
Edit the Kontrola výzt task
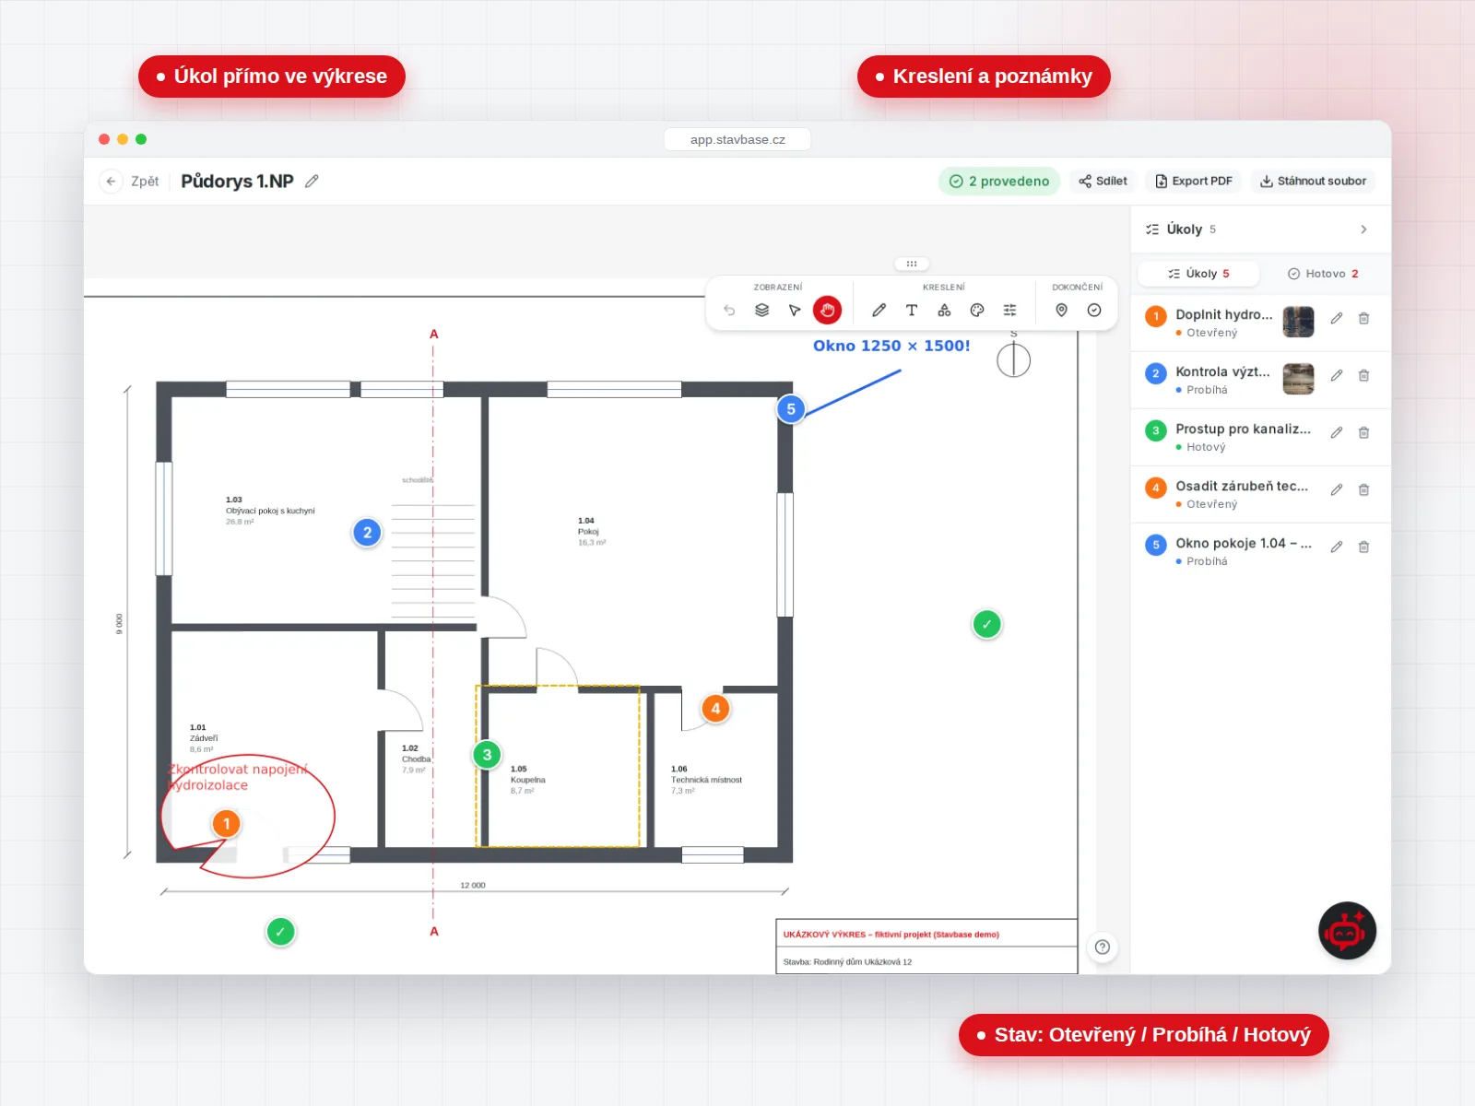pos(1337,375)
